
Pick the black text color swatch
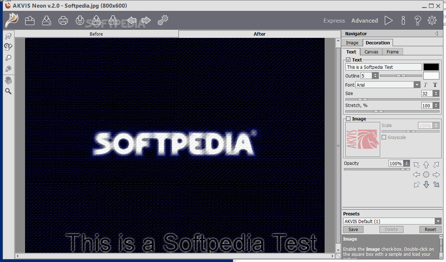pos(431,67)
